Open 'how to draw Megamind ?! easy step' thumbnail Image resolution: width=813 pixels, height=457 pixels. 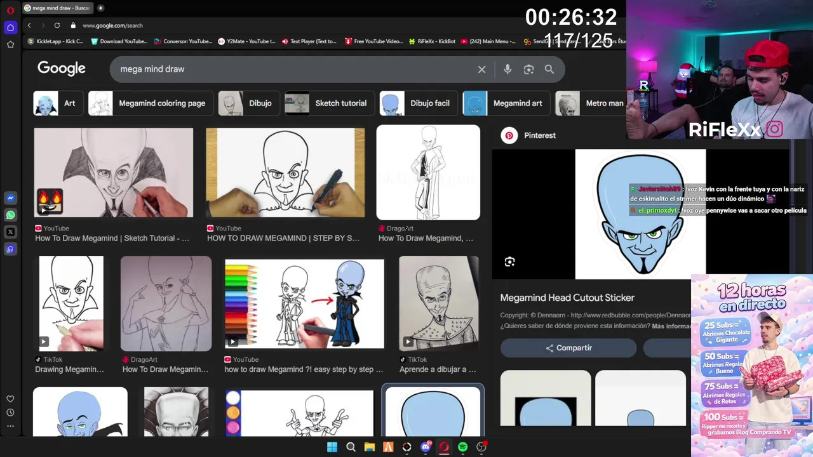304,303
